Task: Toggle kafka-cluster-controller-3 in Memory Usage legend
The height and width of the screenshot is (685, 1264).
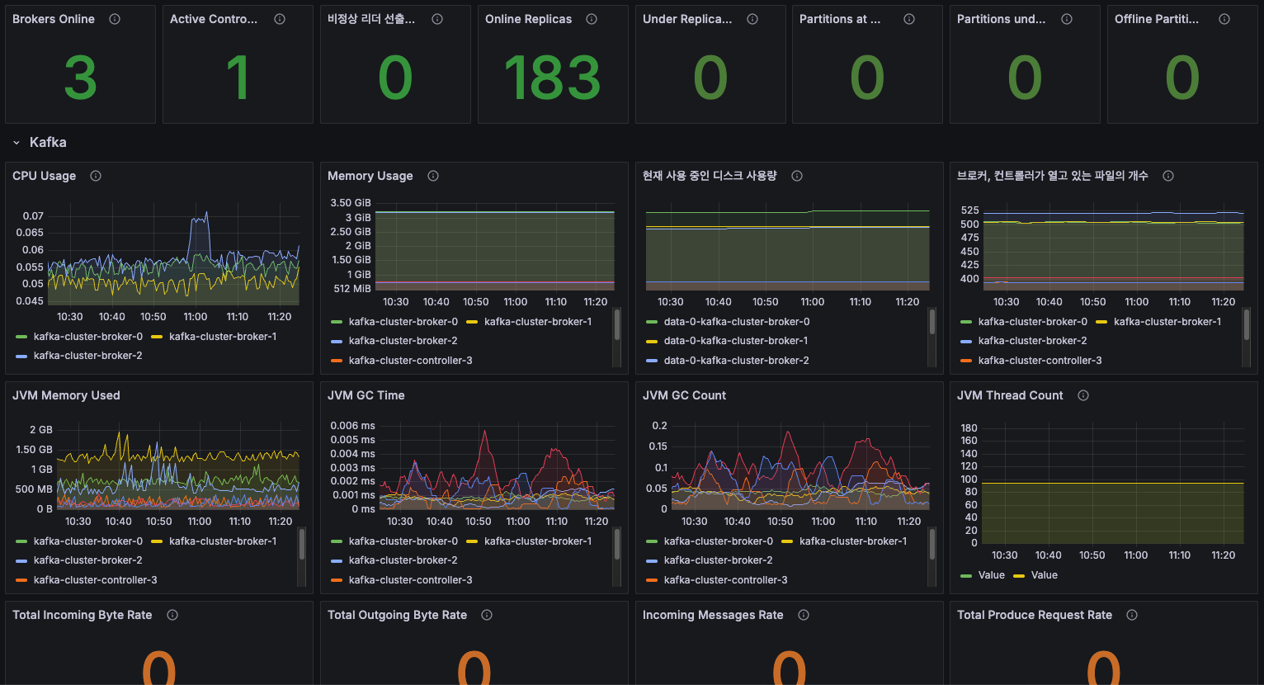Action: 411,361
